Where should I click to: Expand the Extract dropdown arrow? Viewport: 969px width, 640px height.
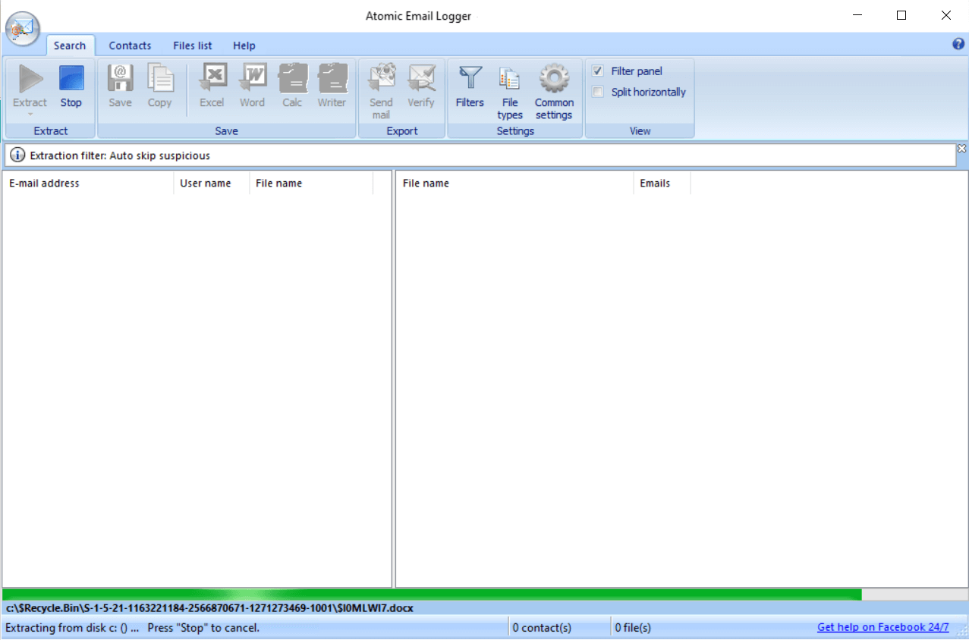(x=30, y=115)
